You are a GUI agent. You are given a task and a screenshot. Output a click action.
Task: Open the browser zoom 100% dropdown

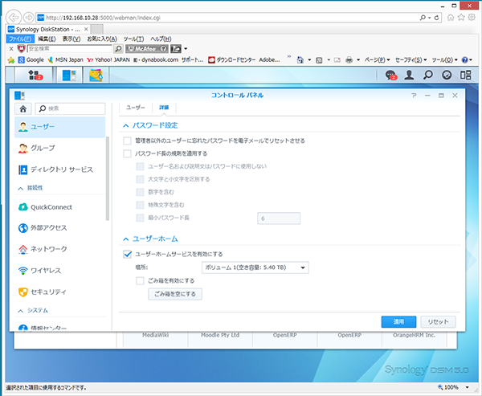point(467,387)
